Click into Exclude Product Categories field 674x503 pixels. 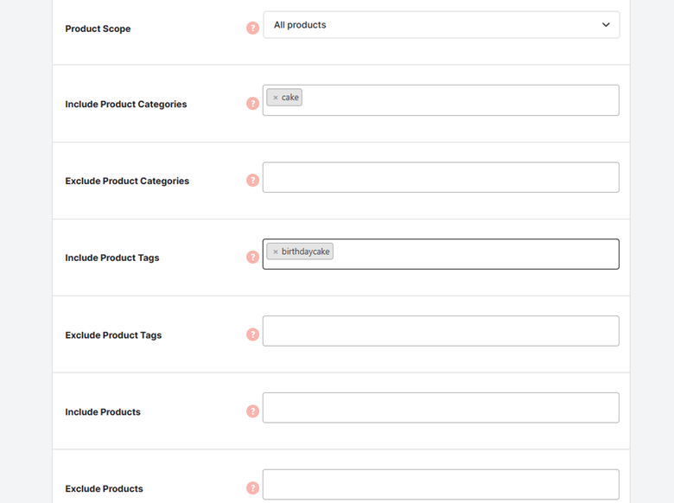[441, 177]
